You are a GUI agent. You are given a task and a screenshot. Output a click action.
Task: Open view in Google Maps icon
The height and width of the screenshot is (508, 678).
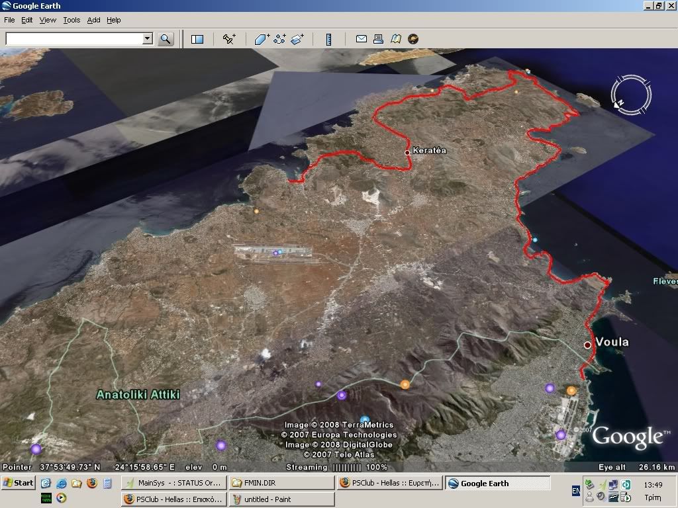point(396,39)
